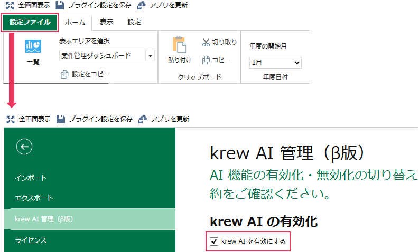This screenshot has width=419, height=252.
Task: Switch to the ホーム tab
Action: click(75, 22)
